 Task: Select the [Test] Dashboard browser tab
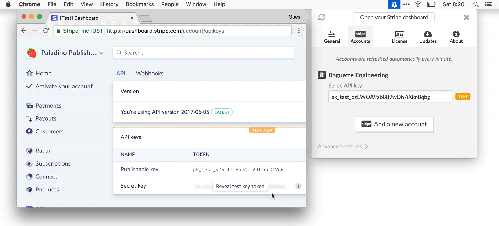(92, 18)
